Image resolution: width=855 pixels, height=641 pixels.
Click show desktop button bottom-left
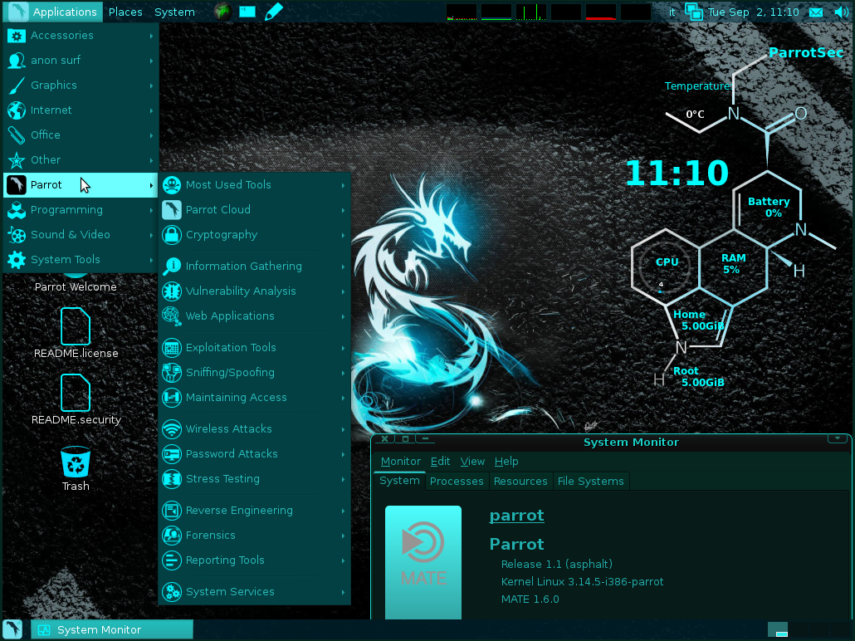(x=13, y=629)
